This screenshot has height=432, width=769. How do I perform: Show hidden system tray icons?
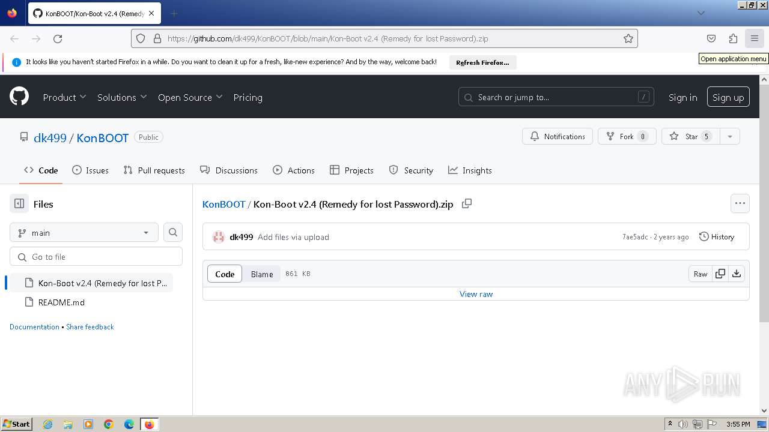(670, 424)
